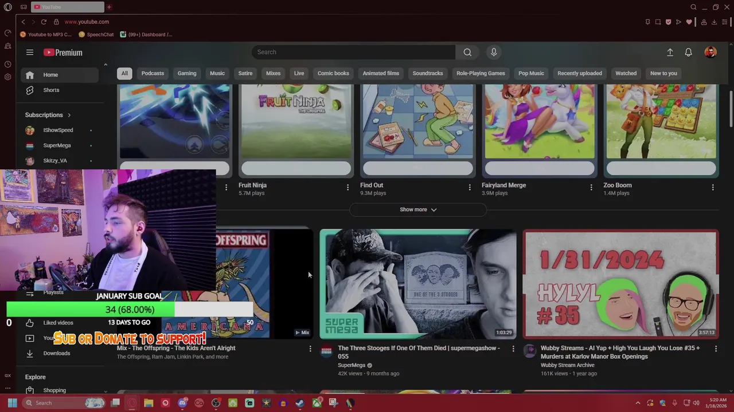The image size is (734, 412).
Task: Click the YouTube Premium logo
Action: click(x=63, y=52)
